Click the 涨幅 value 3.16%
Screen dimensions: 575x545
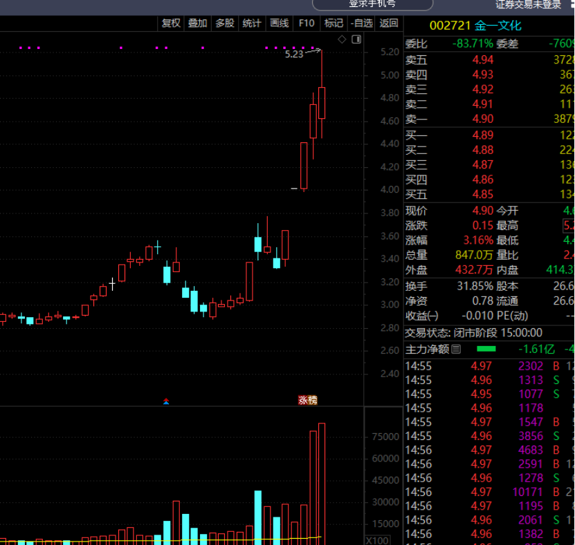click(x=478, y=240)
